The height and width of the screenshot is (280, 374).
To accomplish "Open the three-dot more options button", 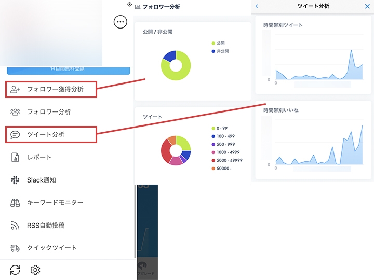I will [121, 22].
